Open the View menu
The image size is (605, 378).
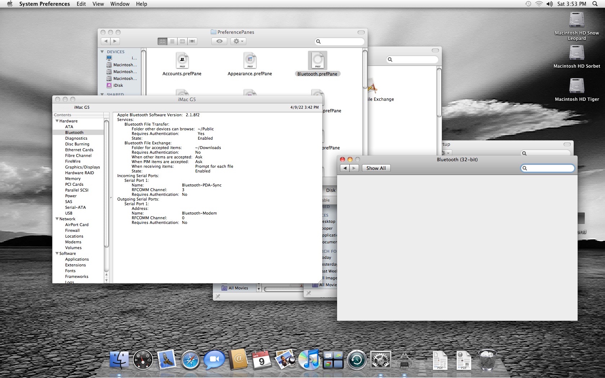[x=98, y=4]
